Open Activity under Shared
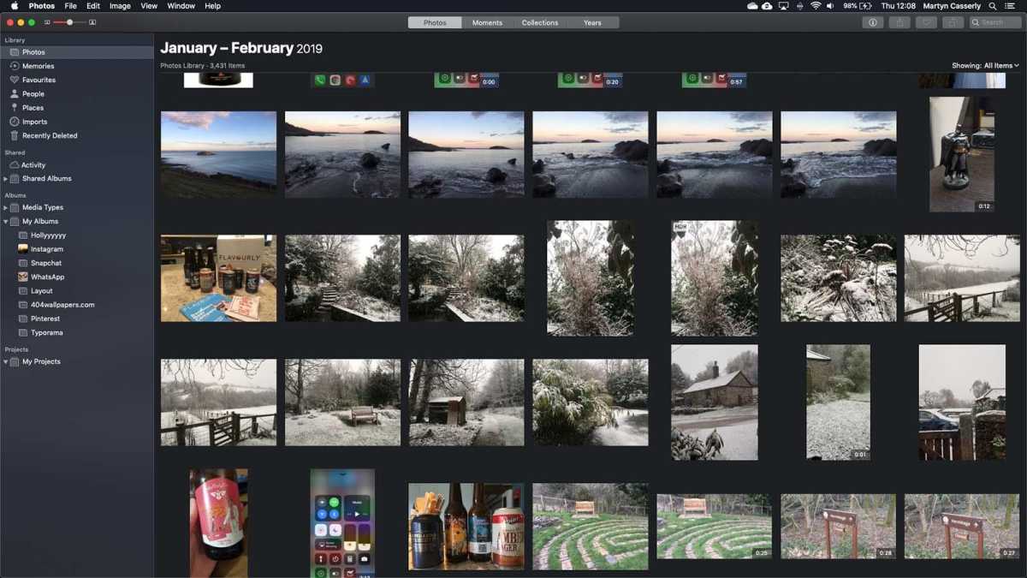This screenshot has width=1027, height=578. (77, 164)
